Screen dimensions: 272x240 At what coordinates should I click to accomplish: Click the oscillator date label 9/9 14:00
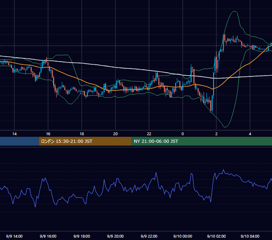14,236
